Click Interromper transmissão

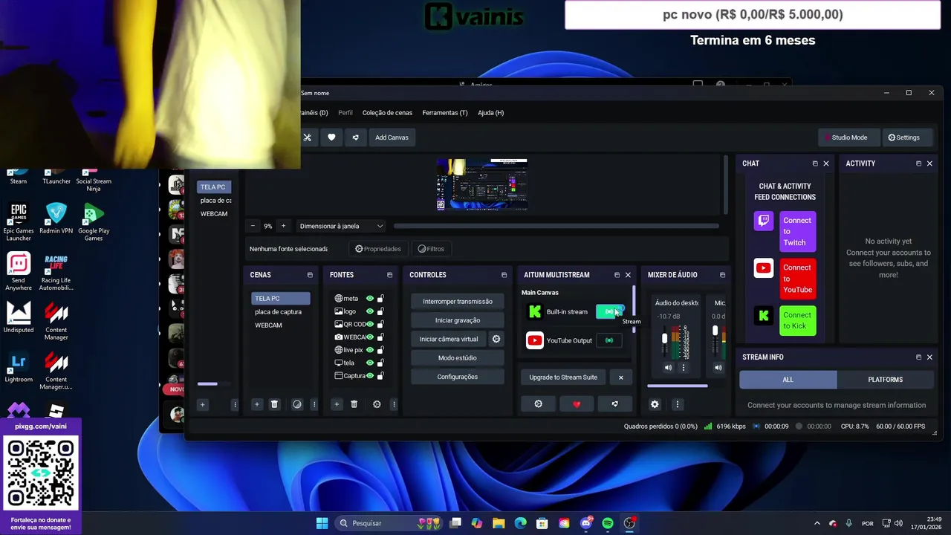(x=458, y=302)
